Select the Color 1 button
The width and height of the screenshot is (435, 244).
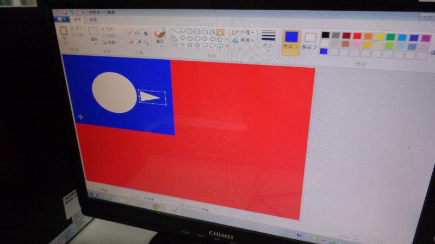[291, 42]
